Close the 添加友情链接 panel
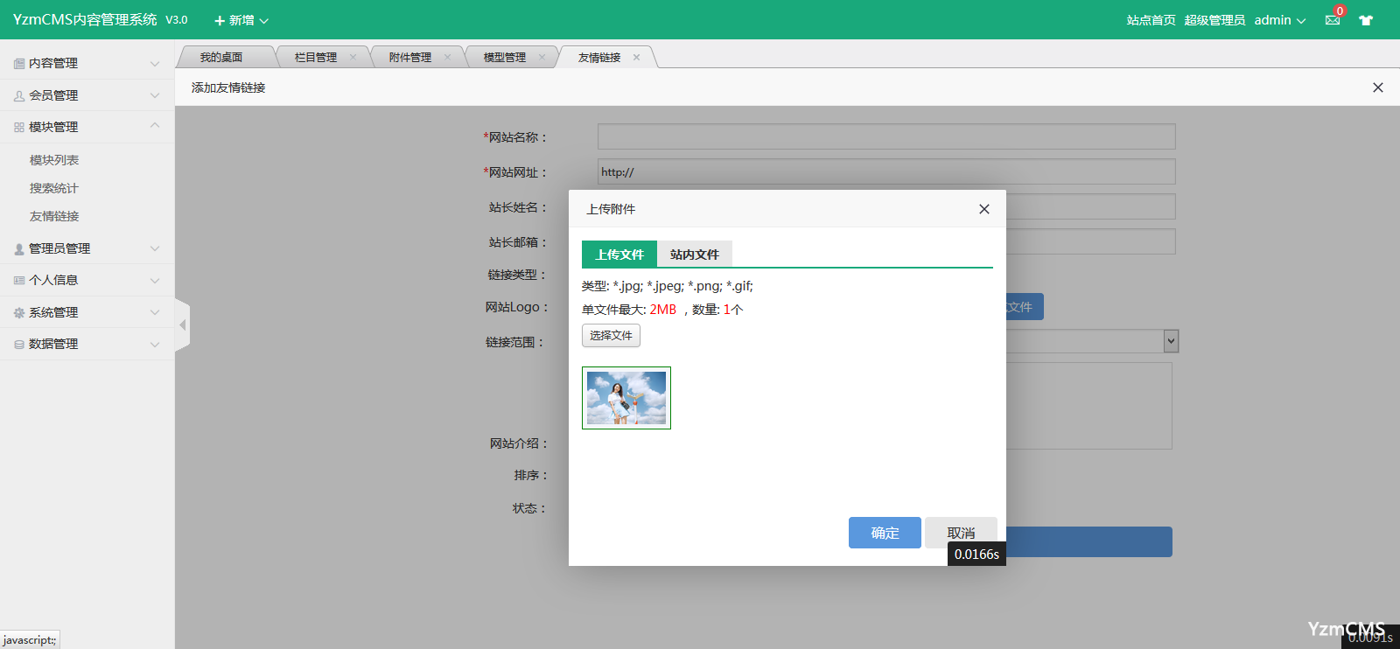 [1377, 87]
